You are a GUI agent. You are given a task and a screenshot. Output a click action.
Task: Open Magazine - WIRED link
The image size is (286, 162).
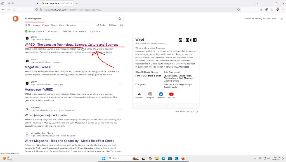tap(38, 67)
